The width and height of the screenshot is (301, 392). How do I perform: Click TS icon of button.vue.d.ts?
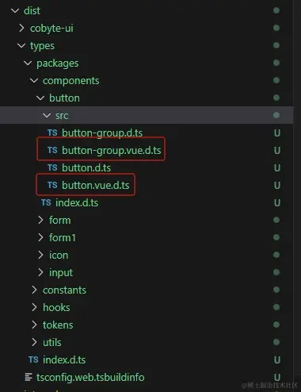[52, 185]
